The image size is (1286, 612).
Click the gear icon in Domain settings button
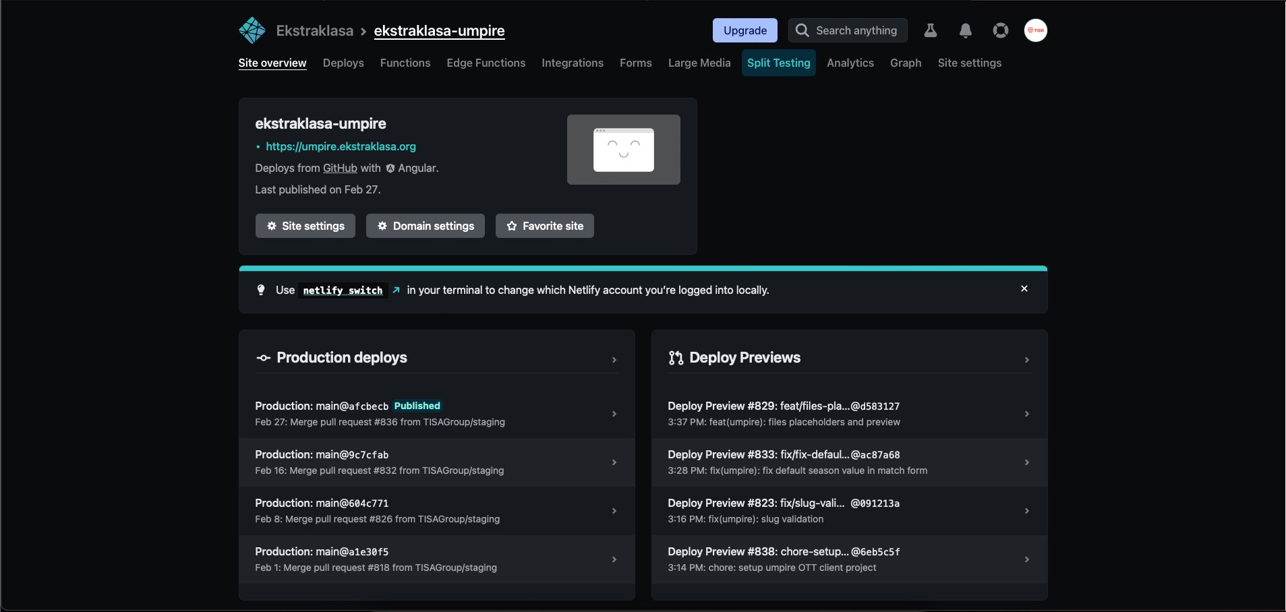[382, 226]
